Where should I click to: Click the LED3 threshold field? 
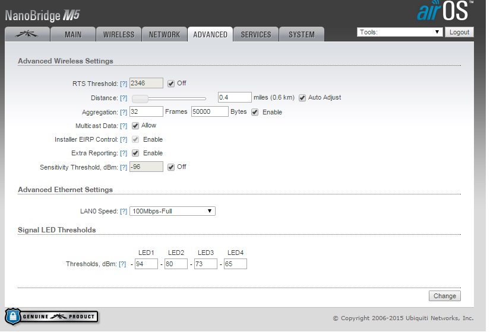click(206, 264)
